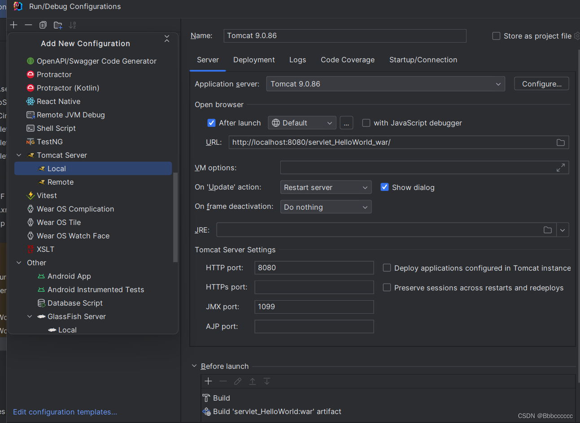The height and width of the screenshot is (423, 580).
Task: Add a before launch task
Action: point(208,381)
